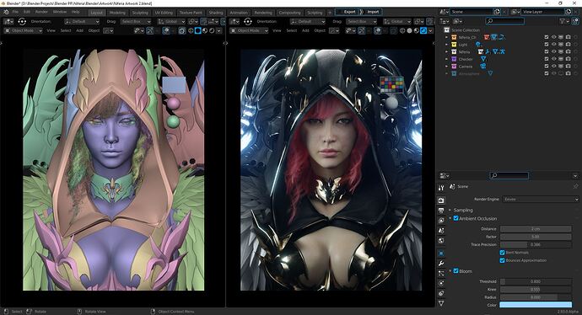
Task: Hide the Checker collection with its eye icon
Action: pyautogui.click(x=554, y=59)
